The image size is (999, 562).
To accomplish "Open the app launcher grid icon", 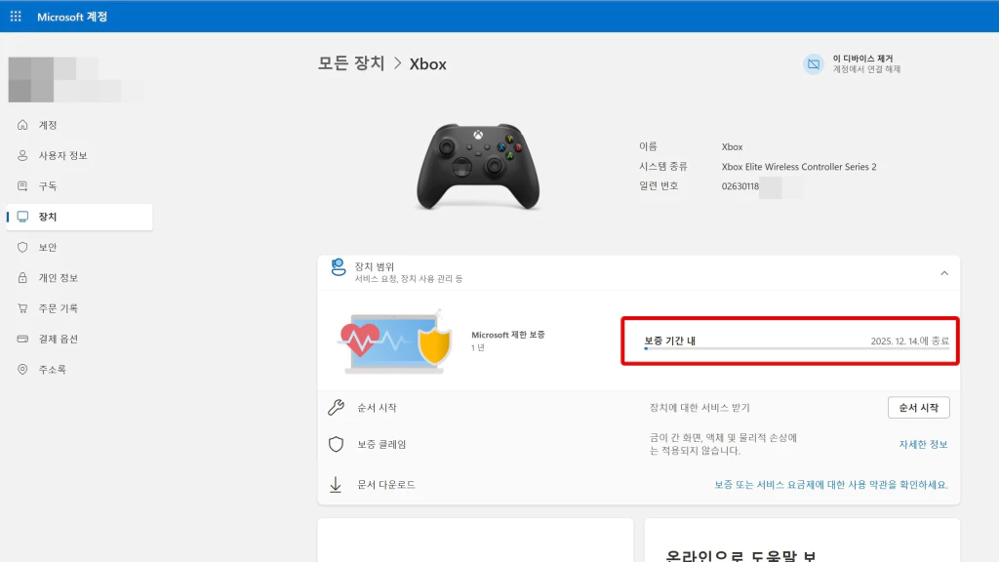I will 16,17.
